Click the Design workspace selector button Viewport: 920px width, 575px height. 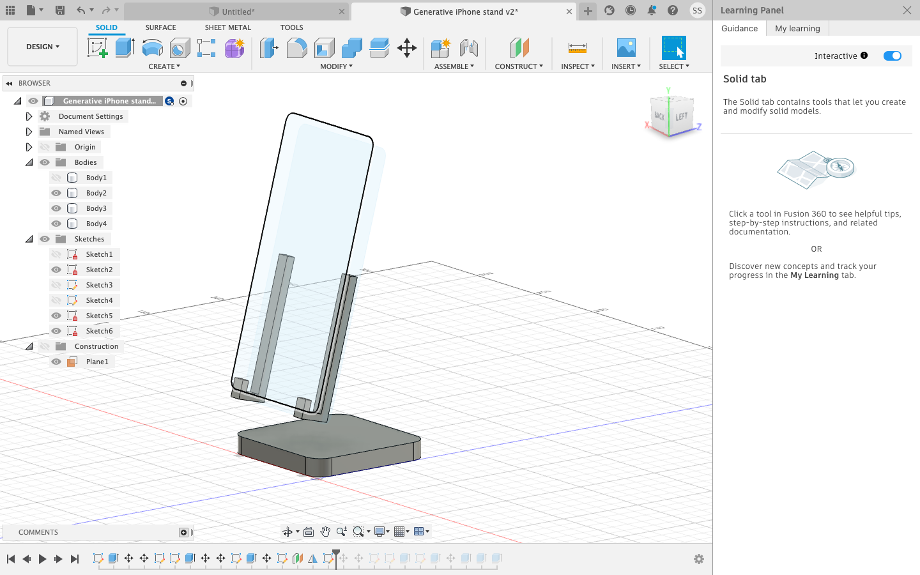point(42,46)
